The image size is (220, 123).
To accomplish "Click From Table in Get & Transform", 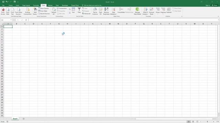I will coord(43,11).
